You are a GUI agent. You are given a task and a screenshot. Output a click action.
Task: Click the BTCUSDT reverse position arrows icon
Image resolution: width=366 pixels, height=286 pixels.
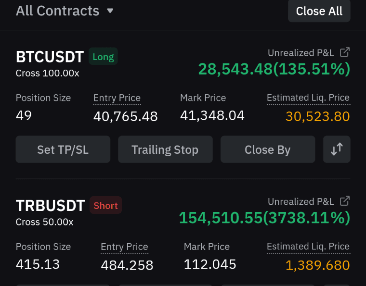click(x=337, y=149)
